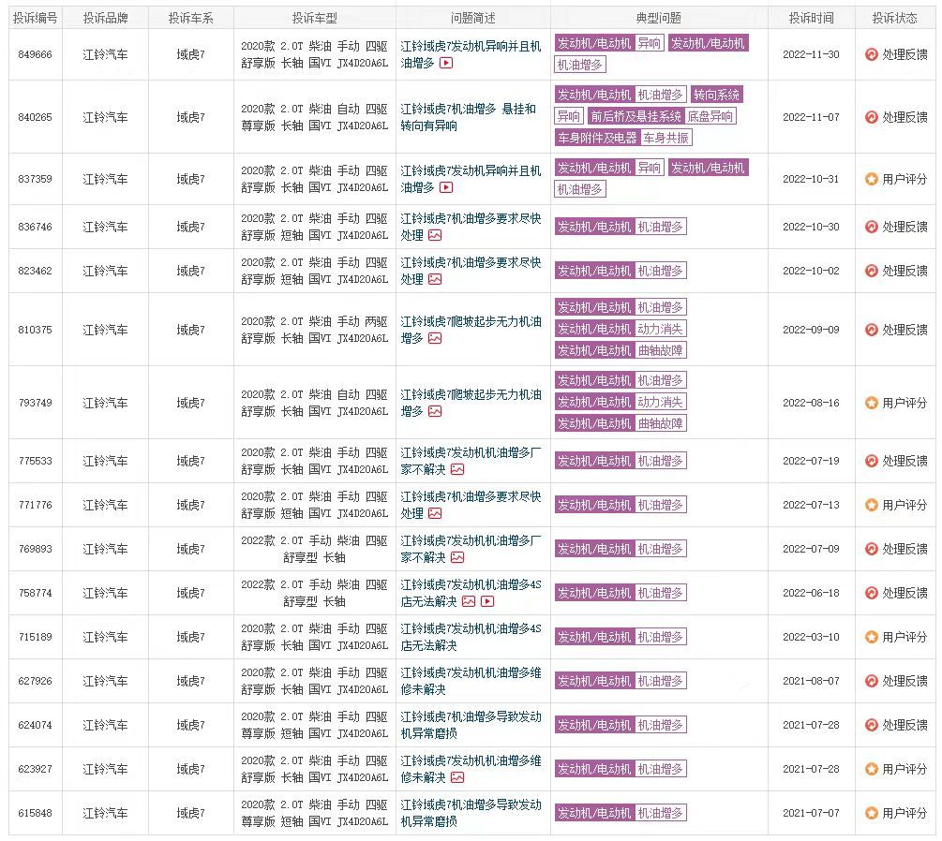
Task: Click 车身共振 tag in complaint 840265
Action: point(665,138)
